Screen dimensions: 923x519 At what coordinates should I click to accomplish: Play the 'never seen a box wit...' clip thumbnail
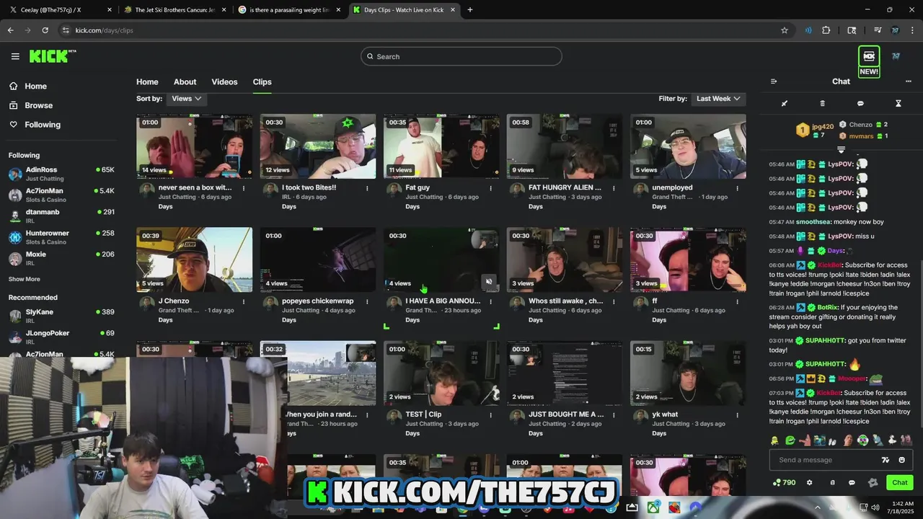pyautogui.click(x=194, y=146)
